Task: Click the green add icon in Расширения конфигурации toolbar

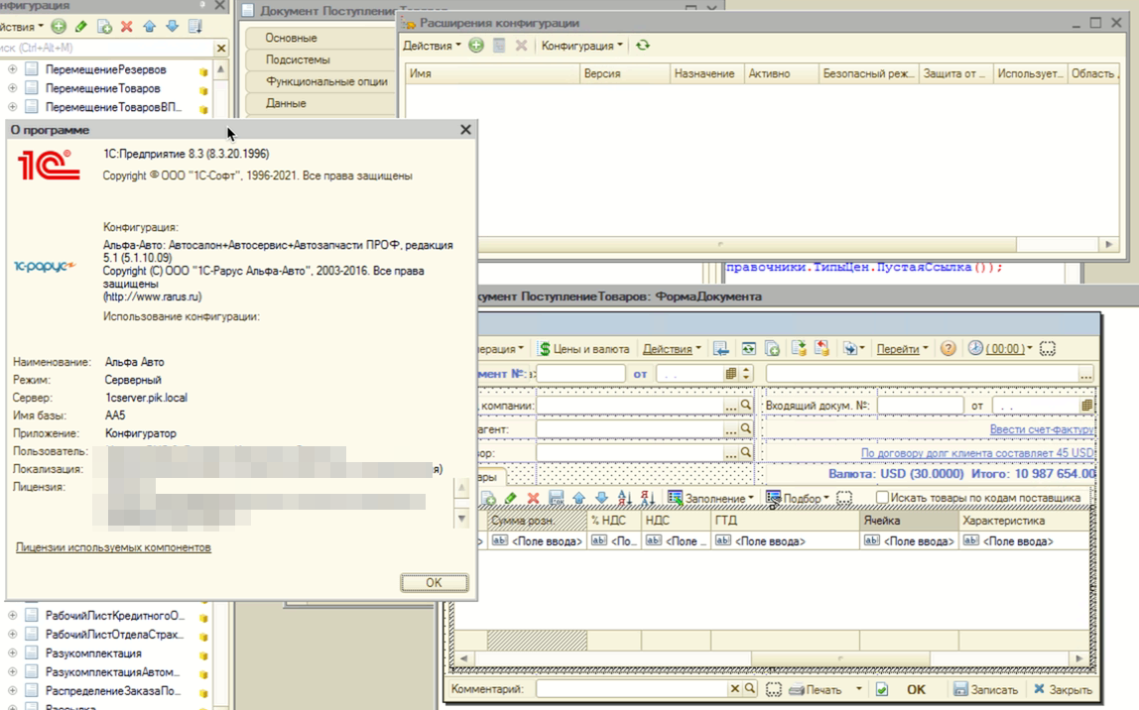Action: pyautogui.click(x=476, y=46)
